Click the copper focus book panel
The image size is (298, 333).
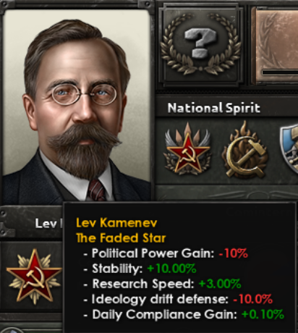click(x=275, y=46)
